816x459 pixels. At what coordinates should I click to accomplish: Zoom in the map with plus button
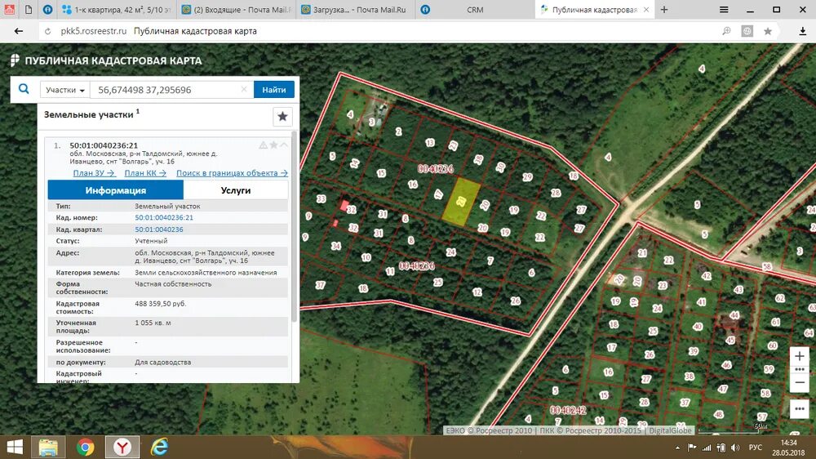(800, 356)
